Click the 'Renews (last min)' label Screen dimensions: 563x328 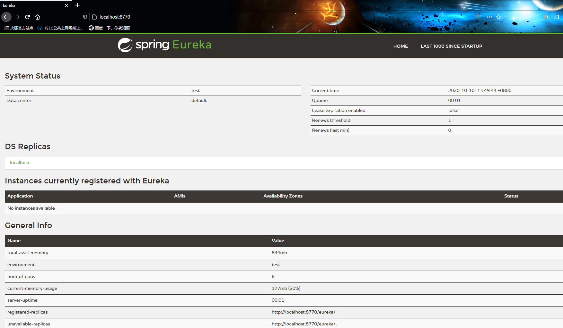(x=331, y=130)
